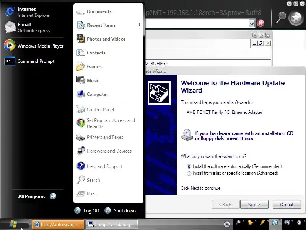Screen dimensions: 306x230
Task: Open Command Prompt icon
Action: click(x=10, y=61)
